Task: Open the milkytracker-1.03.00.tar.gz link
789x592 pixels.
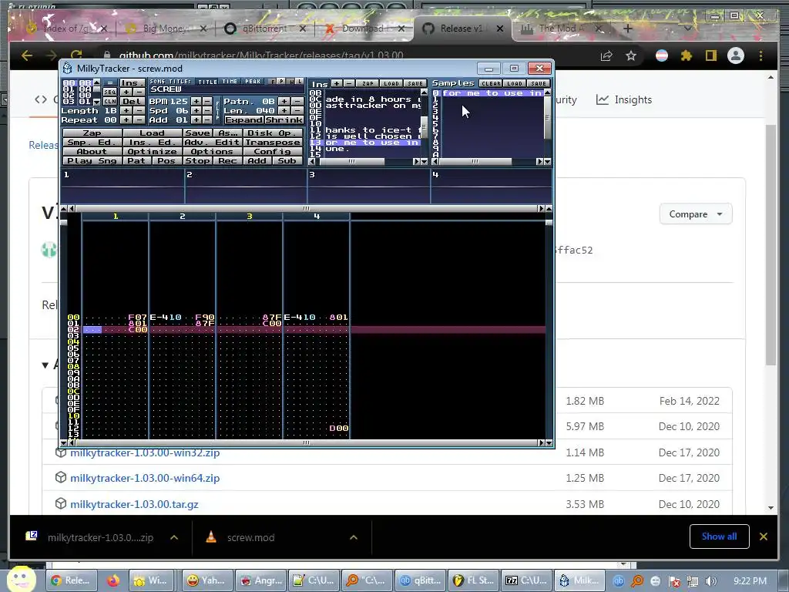Action: click(134, 504)
